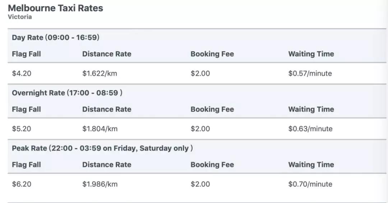The height and width of the screenshot is (203, 388).
Task: Click the Victoria subtitle text
Action: click(x=20, y=17)
